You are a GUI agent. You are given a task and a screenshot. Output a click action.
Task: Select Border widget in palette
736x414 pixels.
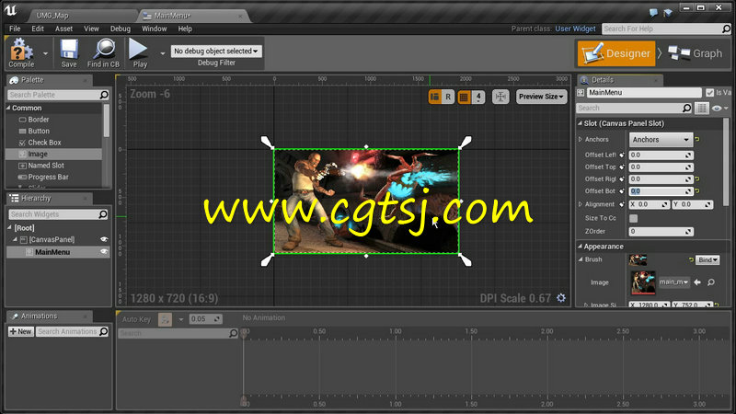[38, 120]
